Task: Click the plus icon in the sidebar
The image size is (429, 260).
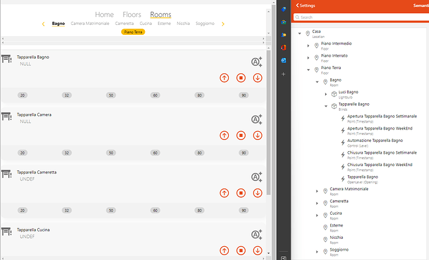Action: [283, 74]
